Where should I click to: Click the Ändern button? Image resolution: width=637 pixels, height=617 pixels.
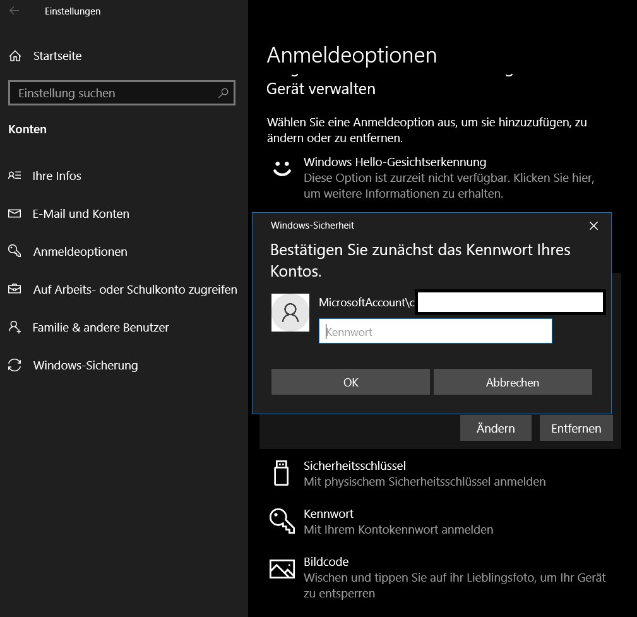(x=496, y=428)
